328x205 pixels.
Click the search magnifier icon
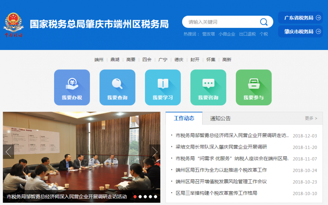click(x=264, y=22)
